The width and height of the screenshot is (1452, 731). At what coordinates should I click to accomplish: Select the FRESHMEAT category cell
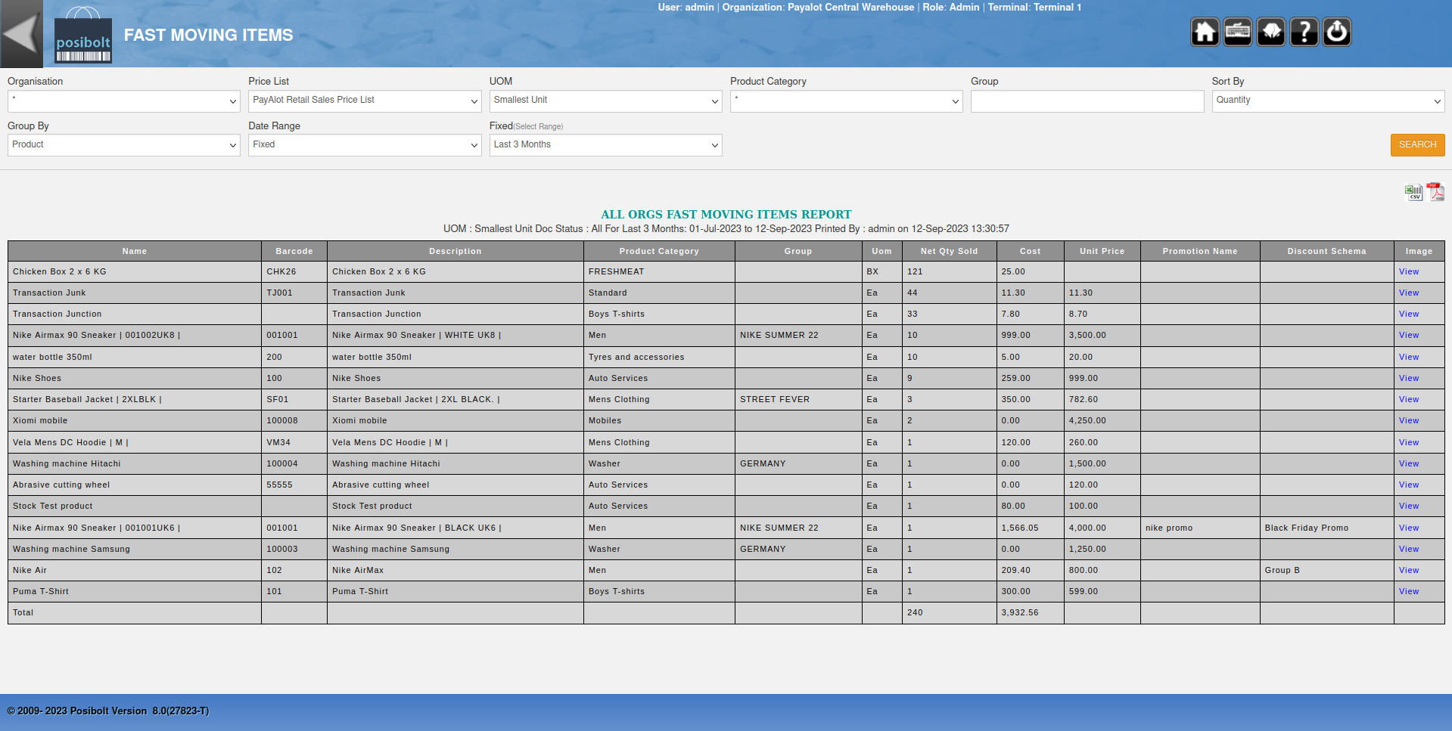tap(659, 272)
